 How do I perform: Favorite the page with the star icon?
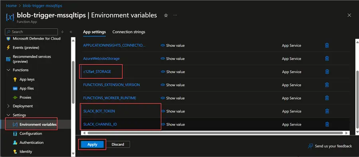(166, 15)
